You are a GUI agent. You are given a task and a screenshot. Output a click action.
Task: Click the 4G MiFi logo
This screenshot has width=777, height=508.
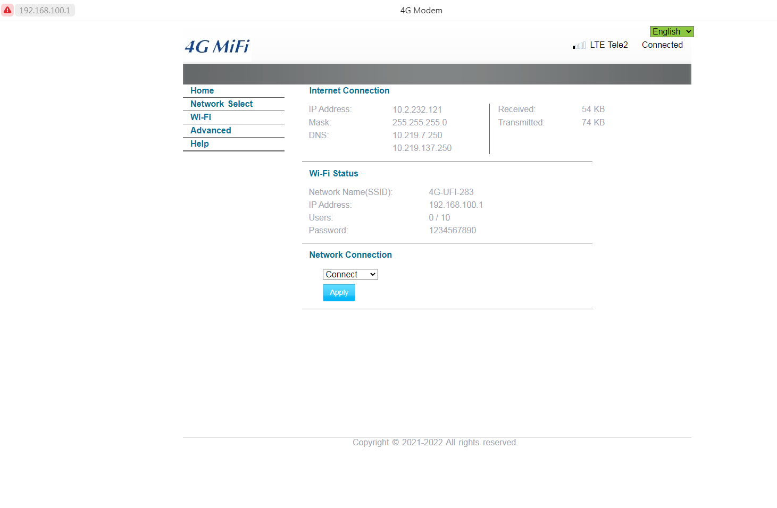(x=217, y=47)
